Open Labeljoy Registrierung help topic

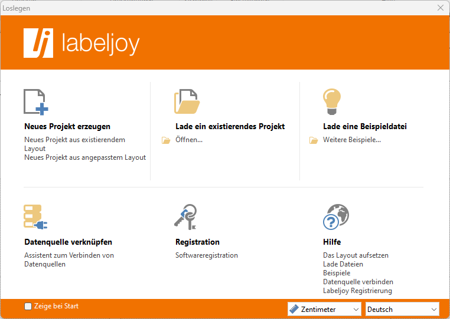click(357, 291)
